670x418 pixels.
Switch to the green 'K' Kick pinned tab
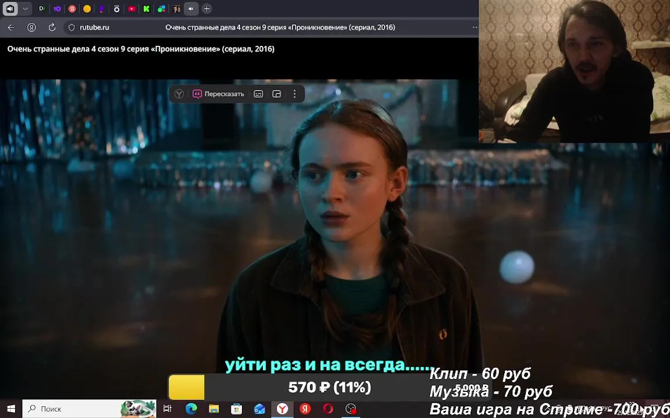tap(147, 9)
